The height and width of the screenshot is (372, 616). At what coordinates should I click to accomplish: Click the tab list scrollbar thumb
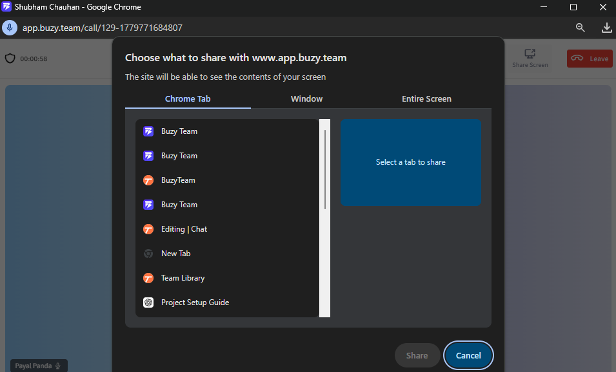click(325, 169)
